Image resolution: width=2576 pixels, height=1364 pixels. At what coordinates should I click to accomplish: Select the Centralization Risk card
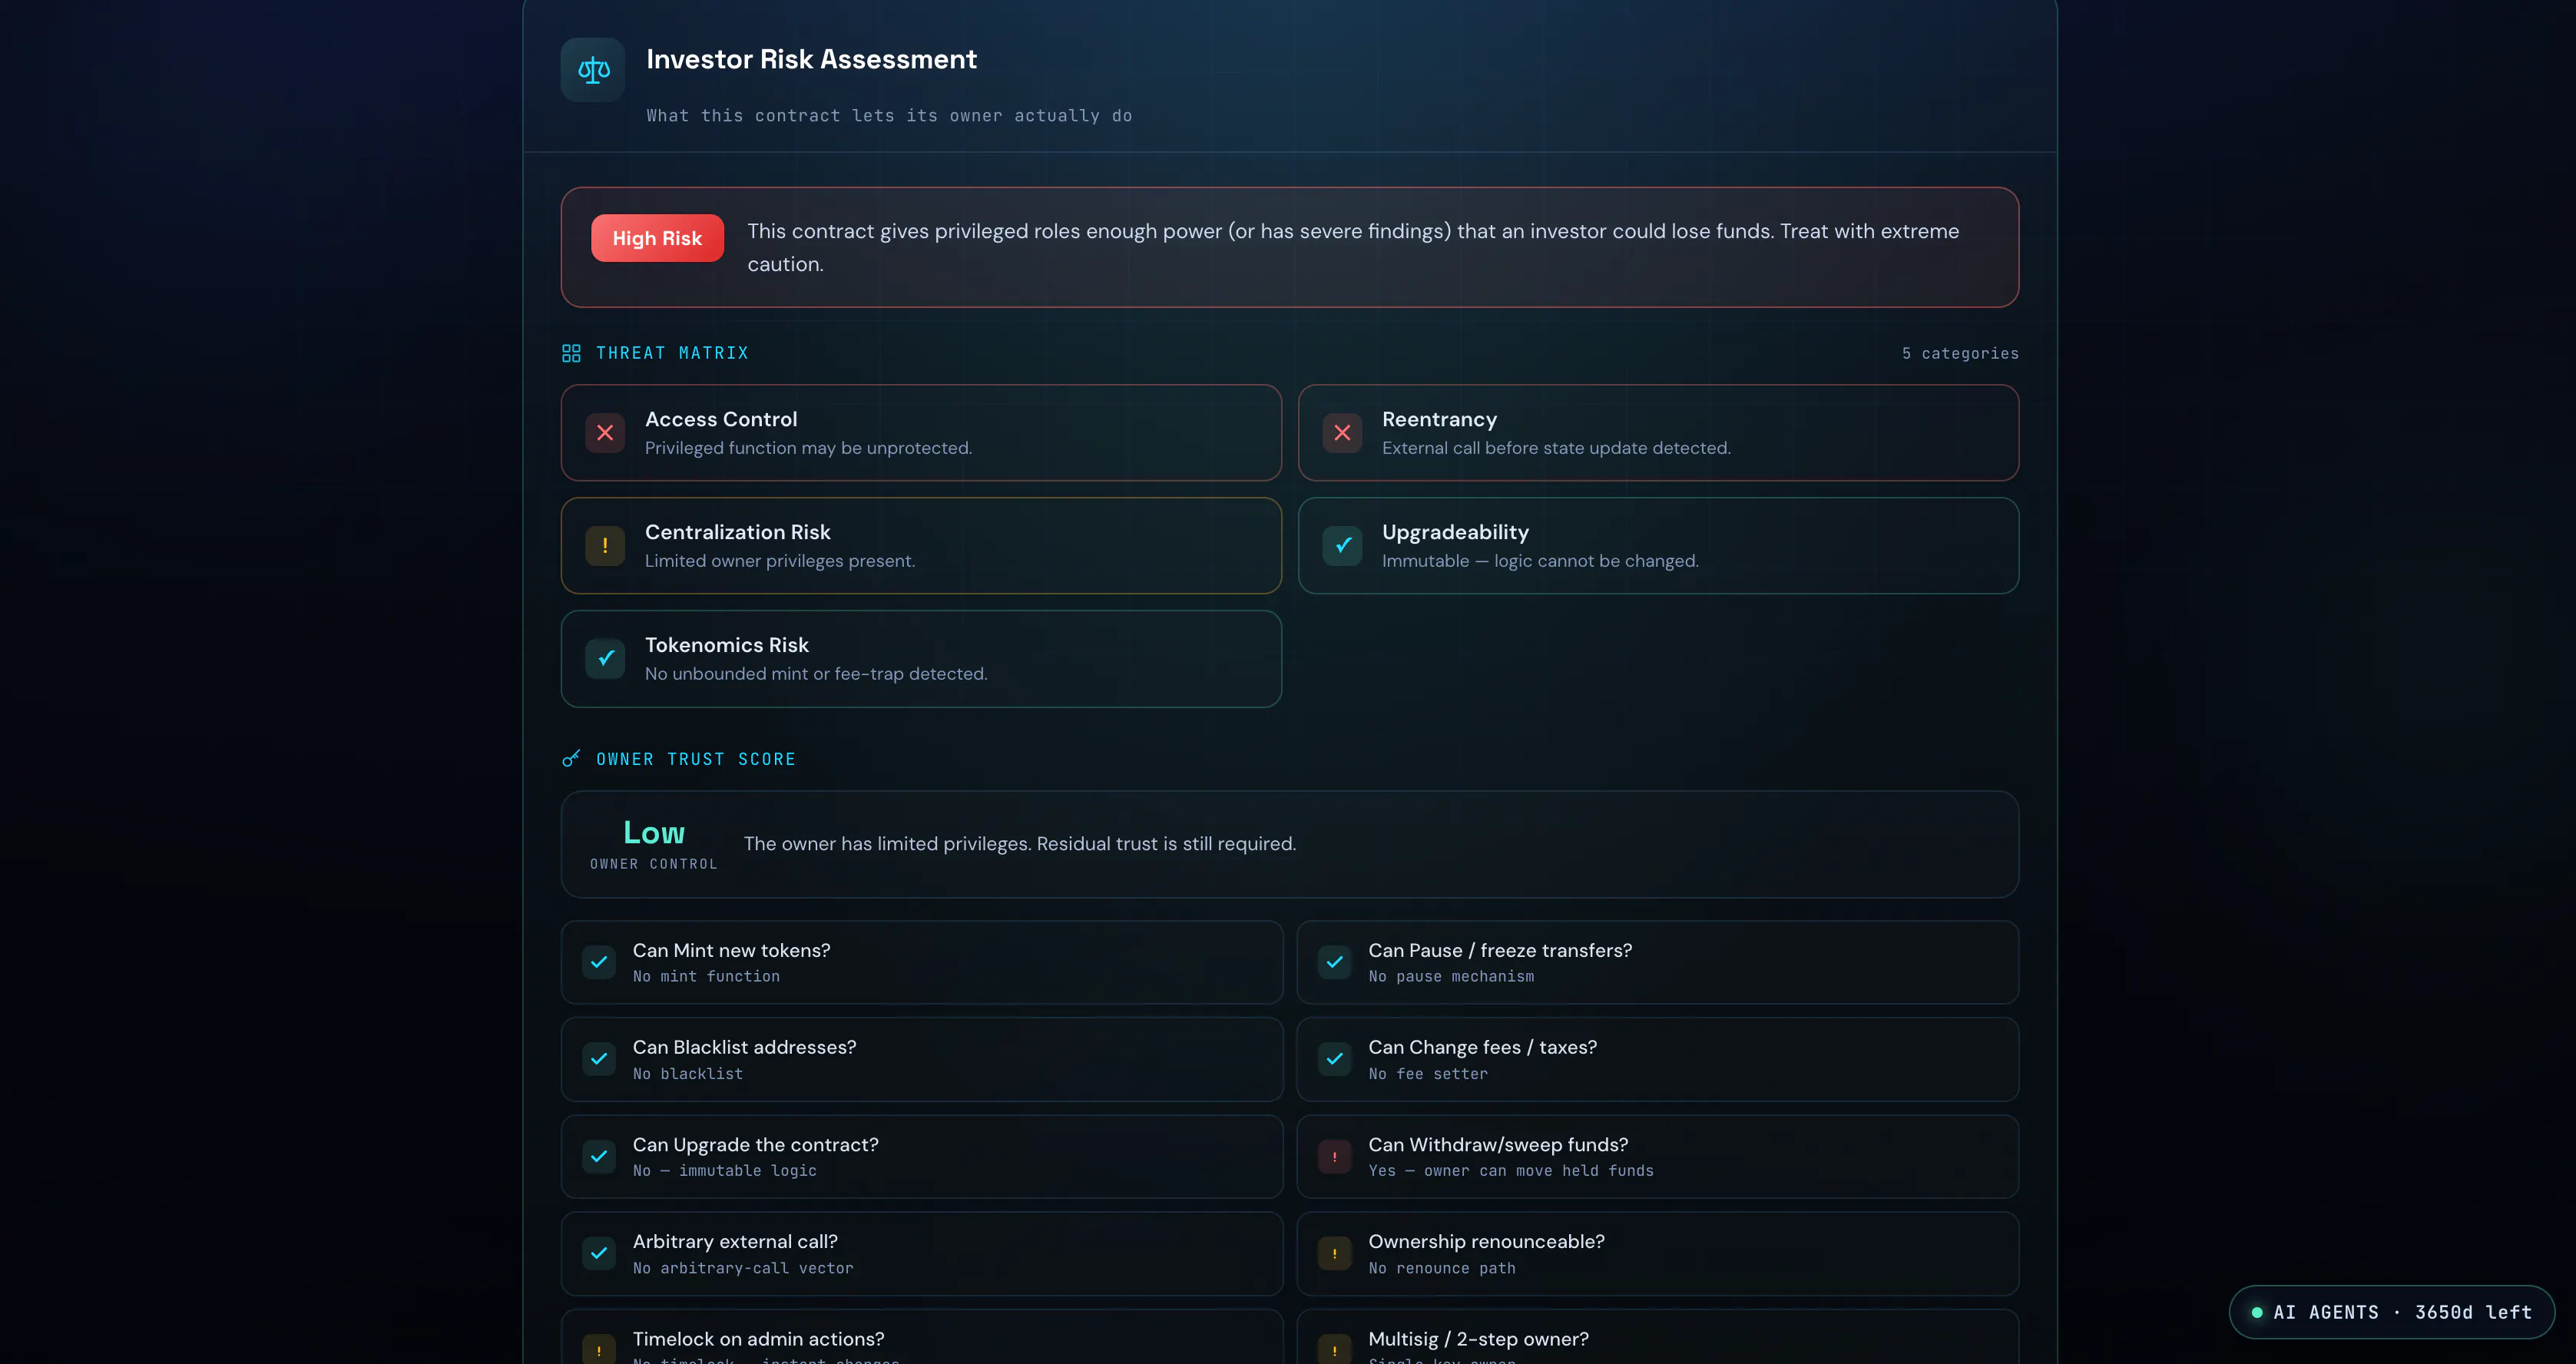921,546
